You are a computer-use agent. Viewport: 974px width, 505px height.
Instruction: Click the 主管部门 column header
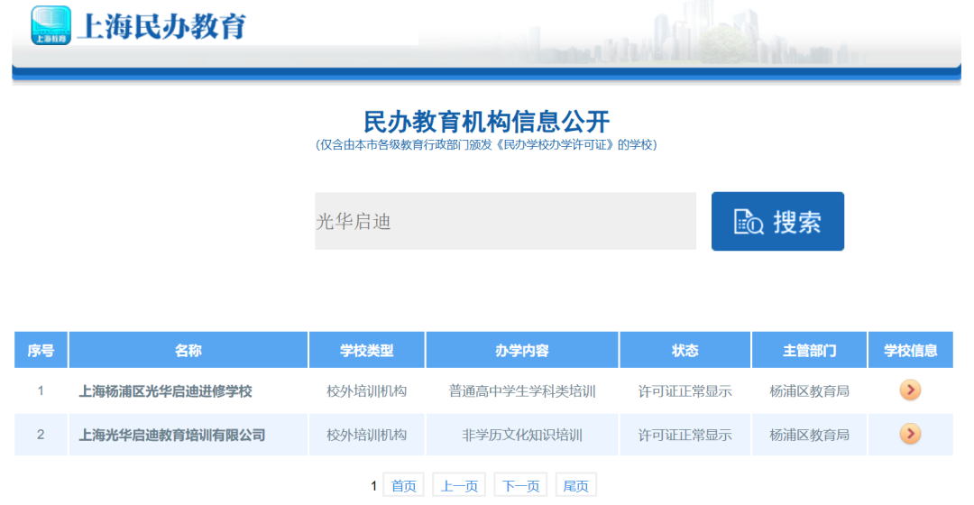click(x=809, y=350)
